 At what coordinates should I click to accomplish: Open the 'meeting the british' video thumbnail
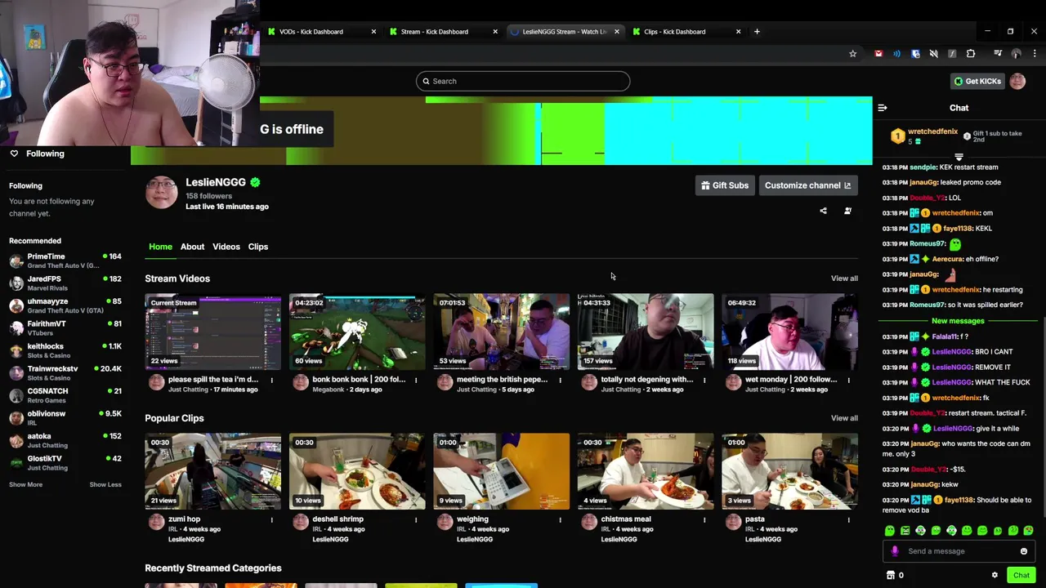click(x=501, y=332)
